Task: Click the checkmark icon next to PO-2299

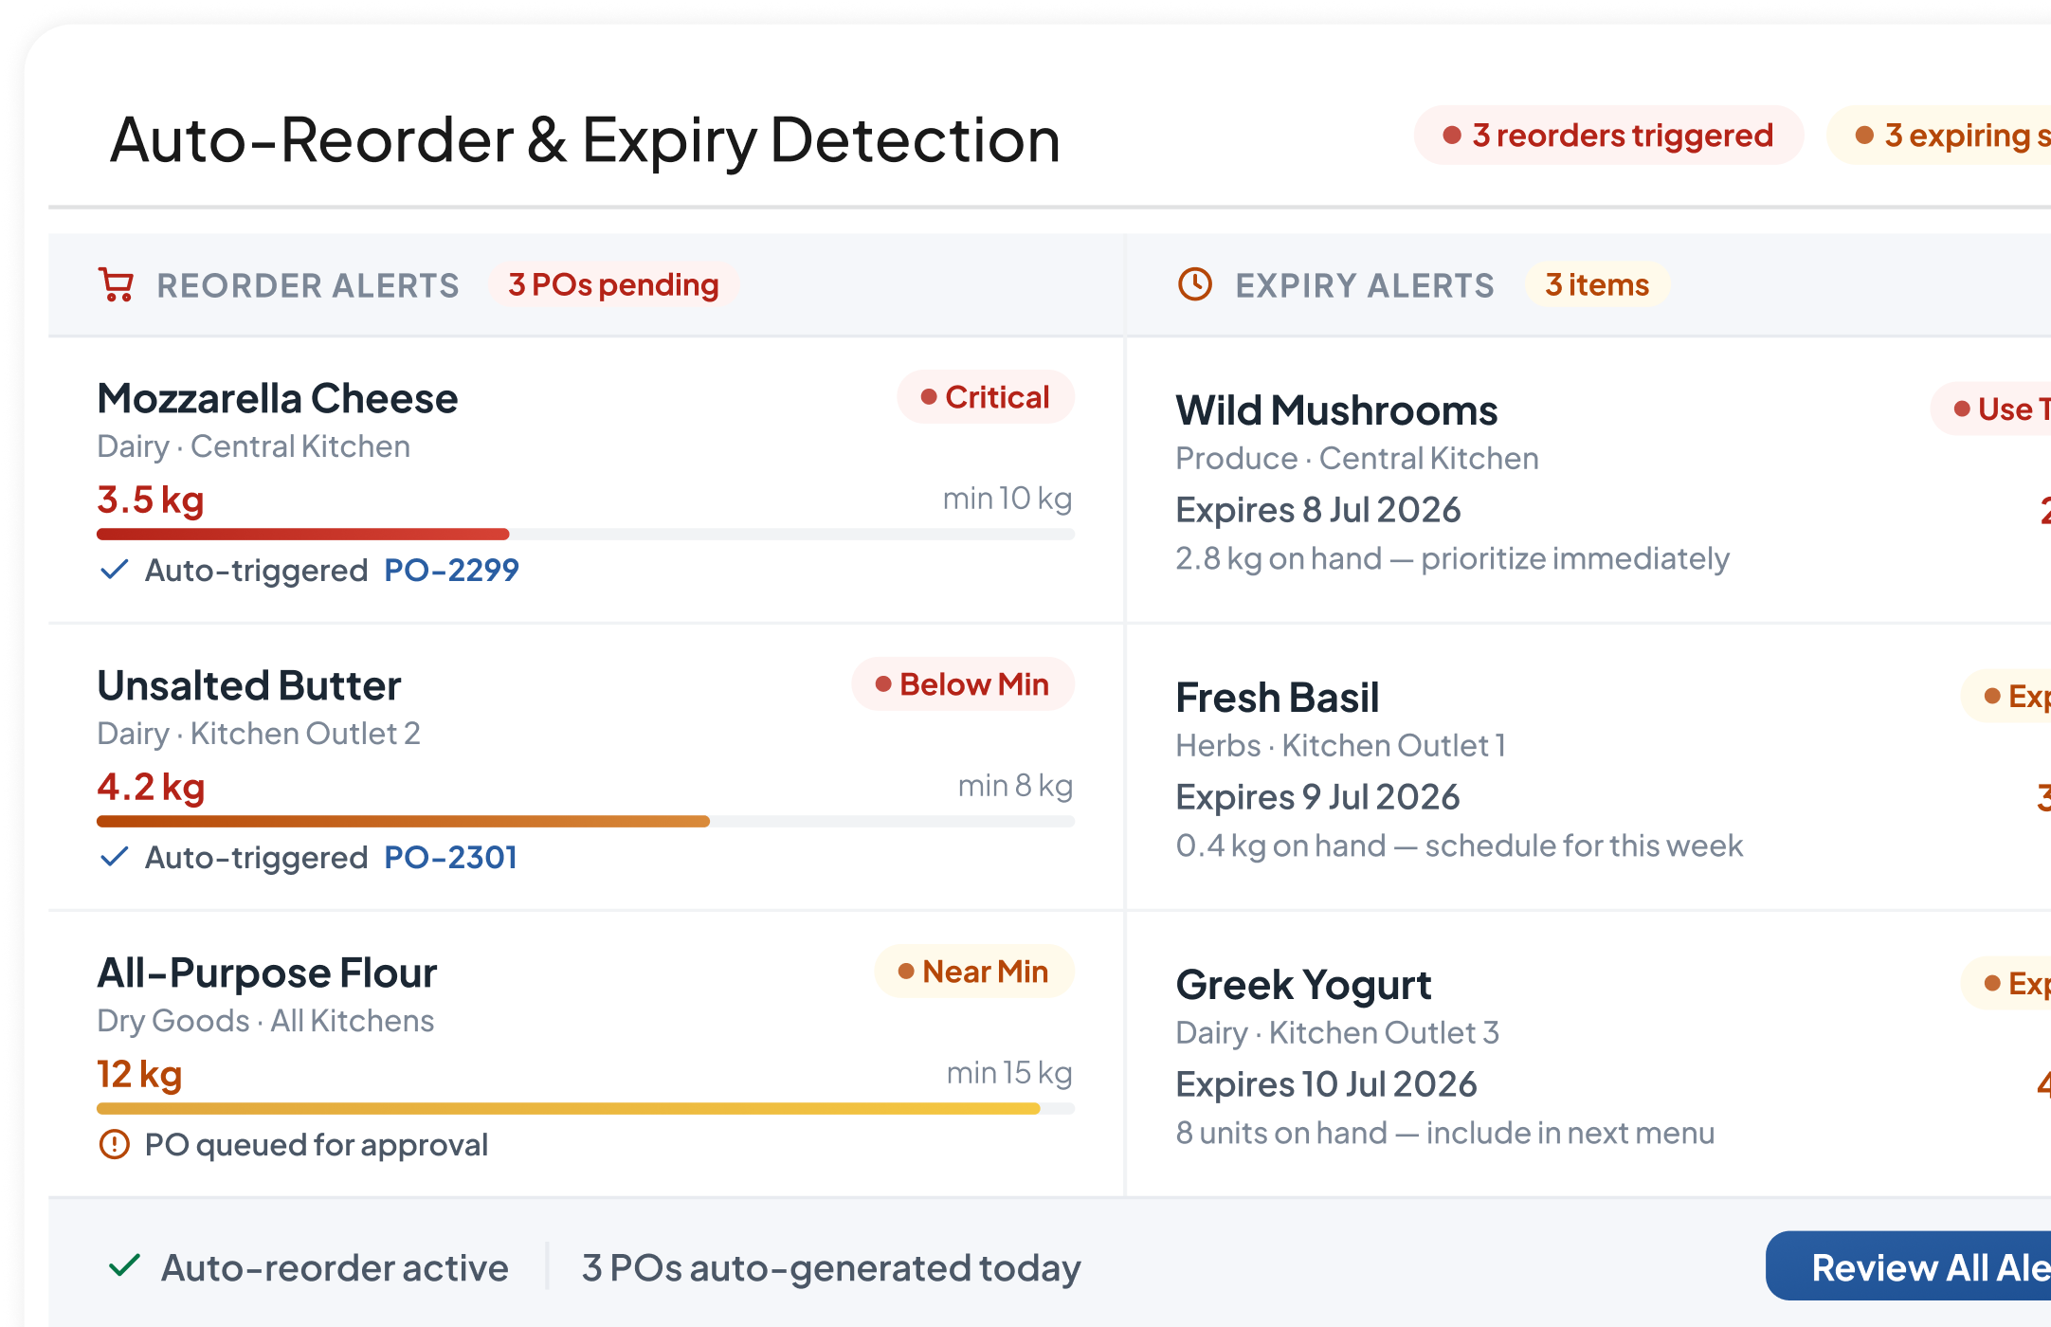Action: click(114, 570)
